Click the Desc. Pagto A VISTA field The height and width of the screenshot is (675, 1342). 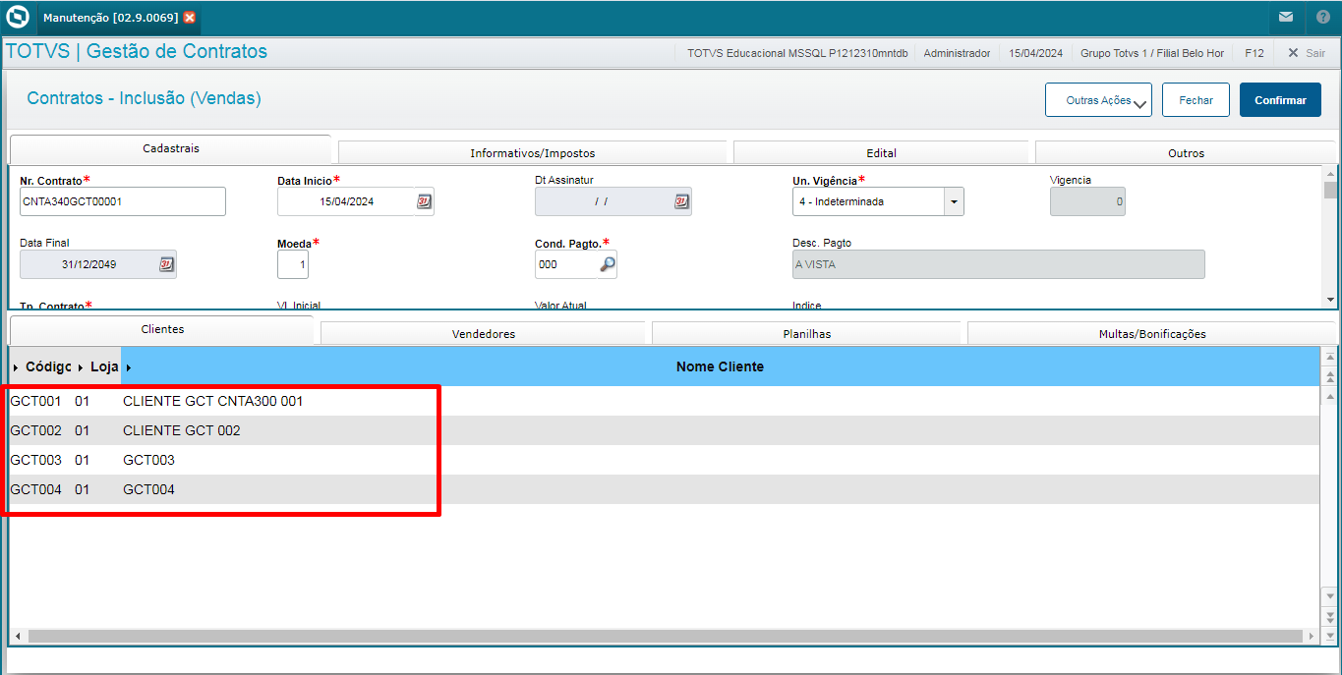[x=998, y=264]
